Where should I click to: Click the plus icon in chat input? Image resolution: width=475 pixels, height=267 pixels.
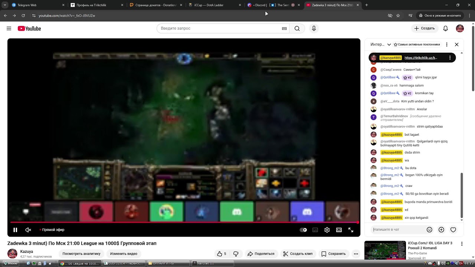441,230
